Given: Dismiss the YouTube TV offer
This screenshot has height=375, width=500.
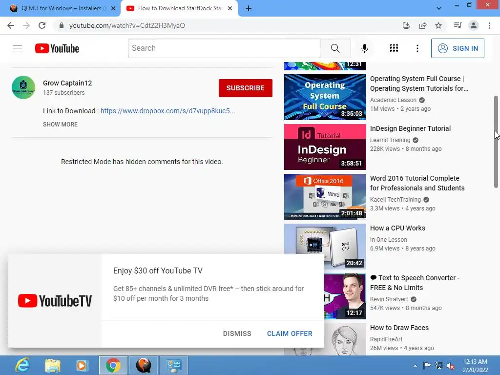Looking at the screenshot, I should (x=237, y=333).
